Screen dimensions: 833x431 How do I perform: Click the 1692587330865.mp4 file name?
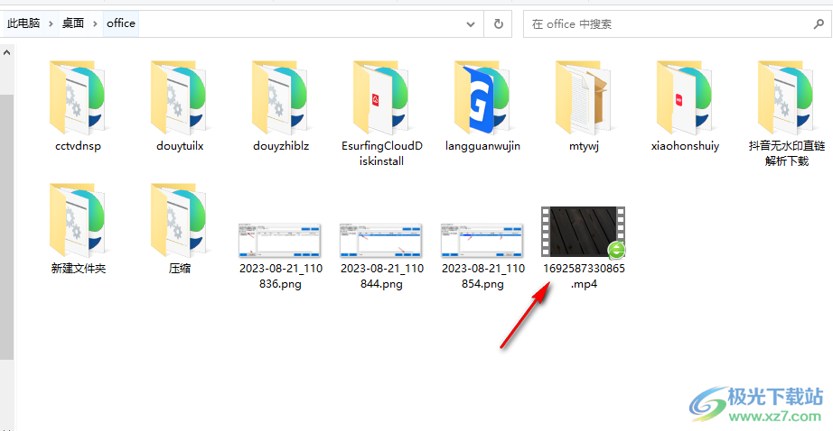[584, 276]
